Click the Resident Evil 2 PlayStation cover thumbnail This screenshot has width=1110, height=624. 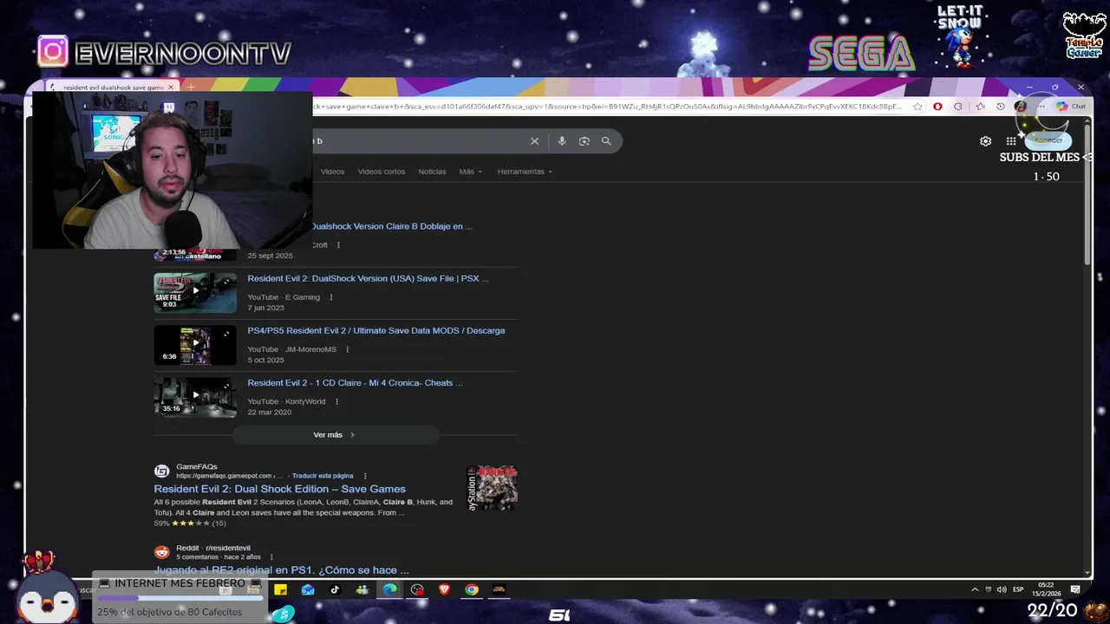tap(492, 488)
